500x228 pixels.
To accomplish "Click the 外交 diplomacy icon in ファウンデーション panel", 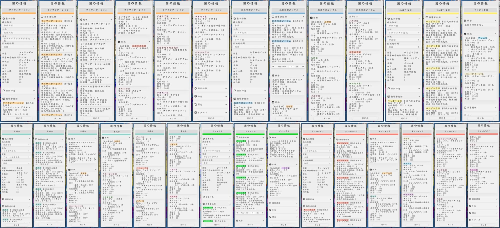I will [196, 96].
